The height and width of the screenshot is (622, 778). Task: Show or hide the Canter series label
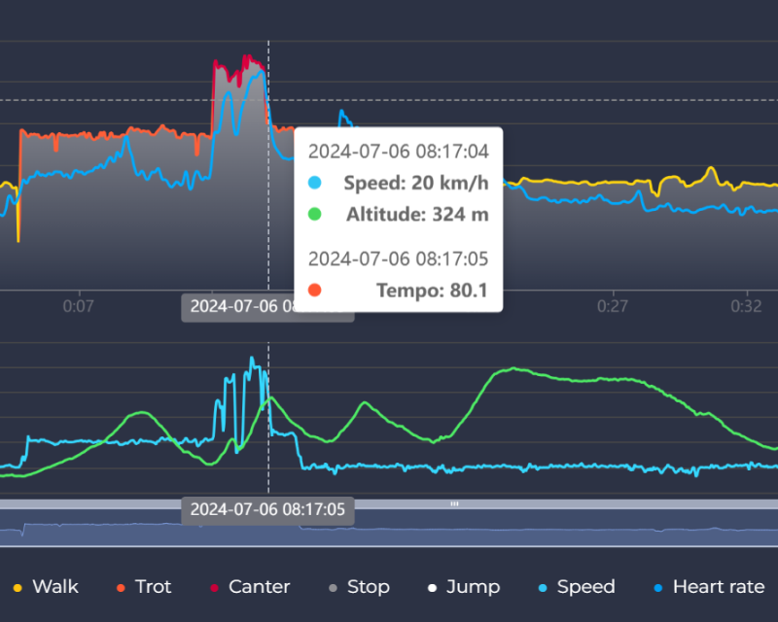click(x=259, y=587)
